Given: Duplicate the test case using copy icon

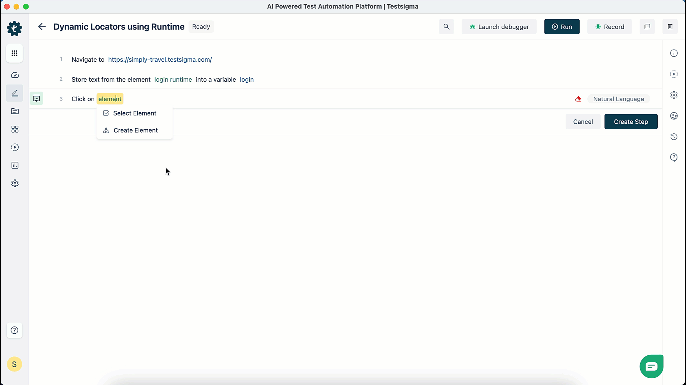Looking at the screenshot, I should tap(647, 26).
